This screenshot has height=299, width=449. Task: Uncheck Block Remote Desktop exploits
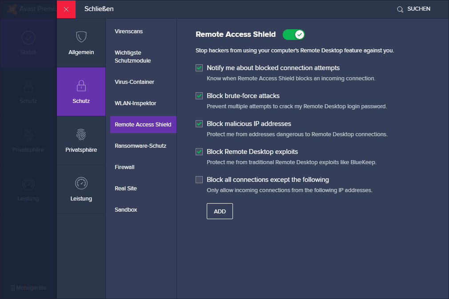(199, 152)
